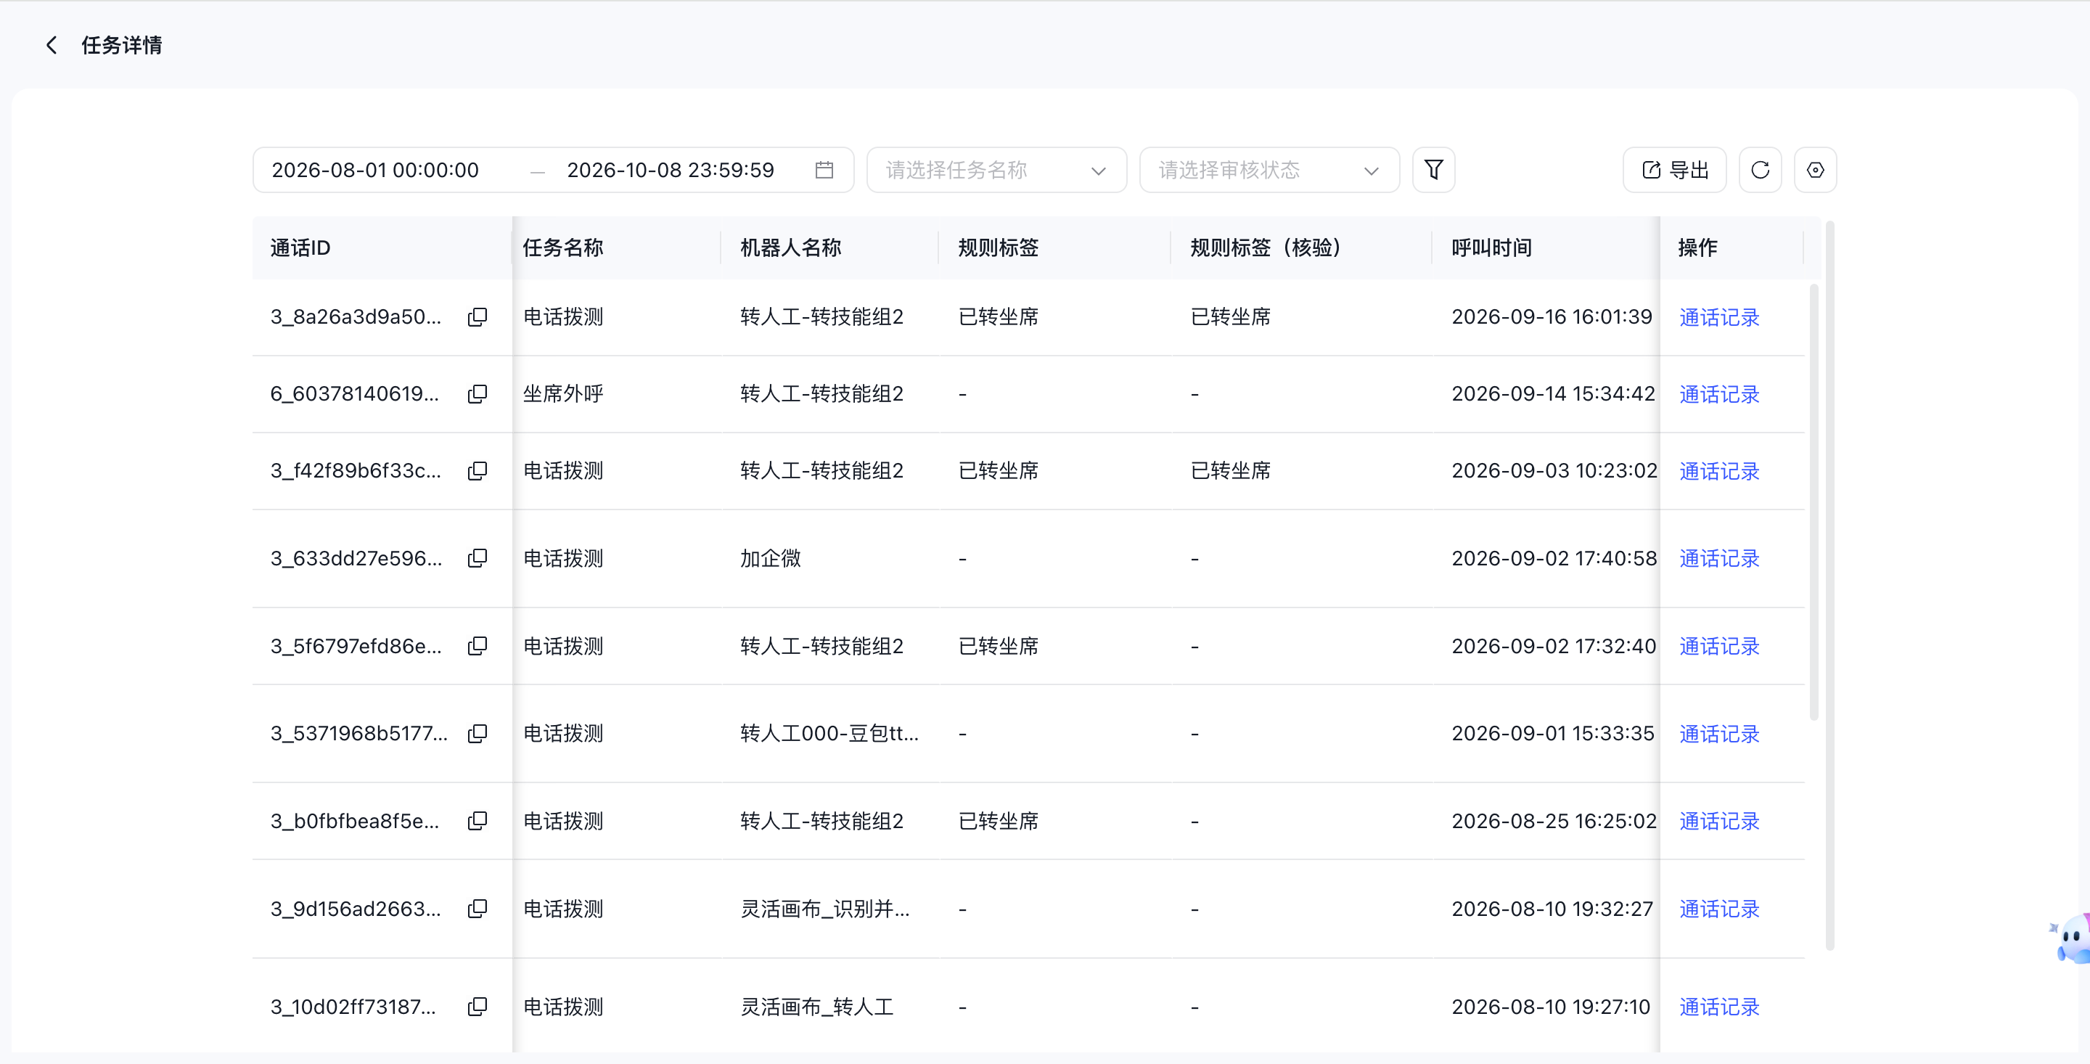Copy call ID 3_10d02ff73187...
This screenshot has height=1064, width=2090.
477,1007
